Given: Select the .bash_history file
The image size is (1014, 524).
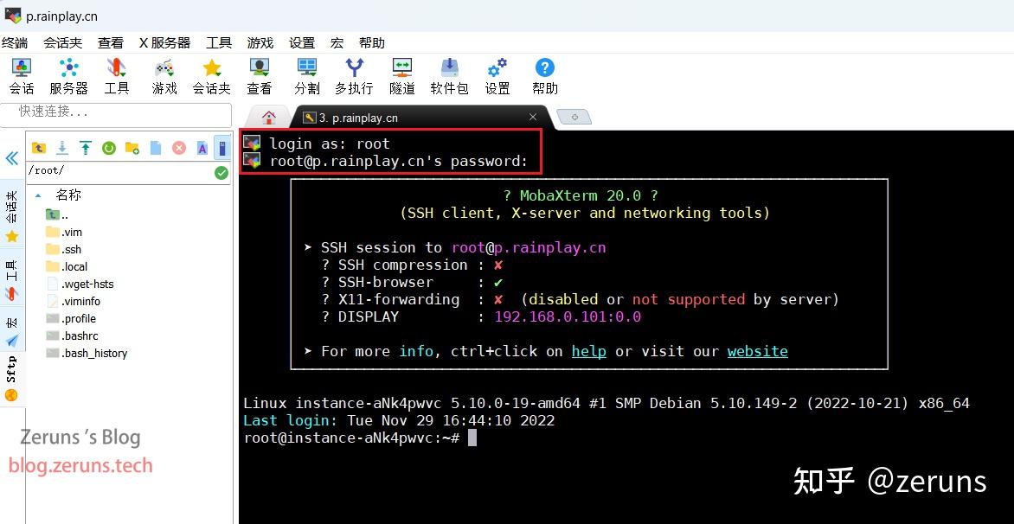Looking at the screenshot, I should point(87,354).
